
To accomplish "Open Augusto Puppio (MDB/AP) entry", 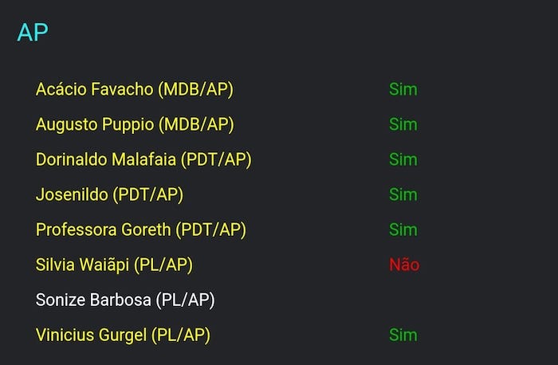I will pos(135,124).
